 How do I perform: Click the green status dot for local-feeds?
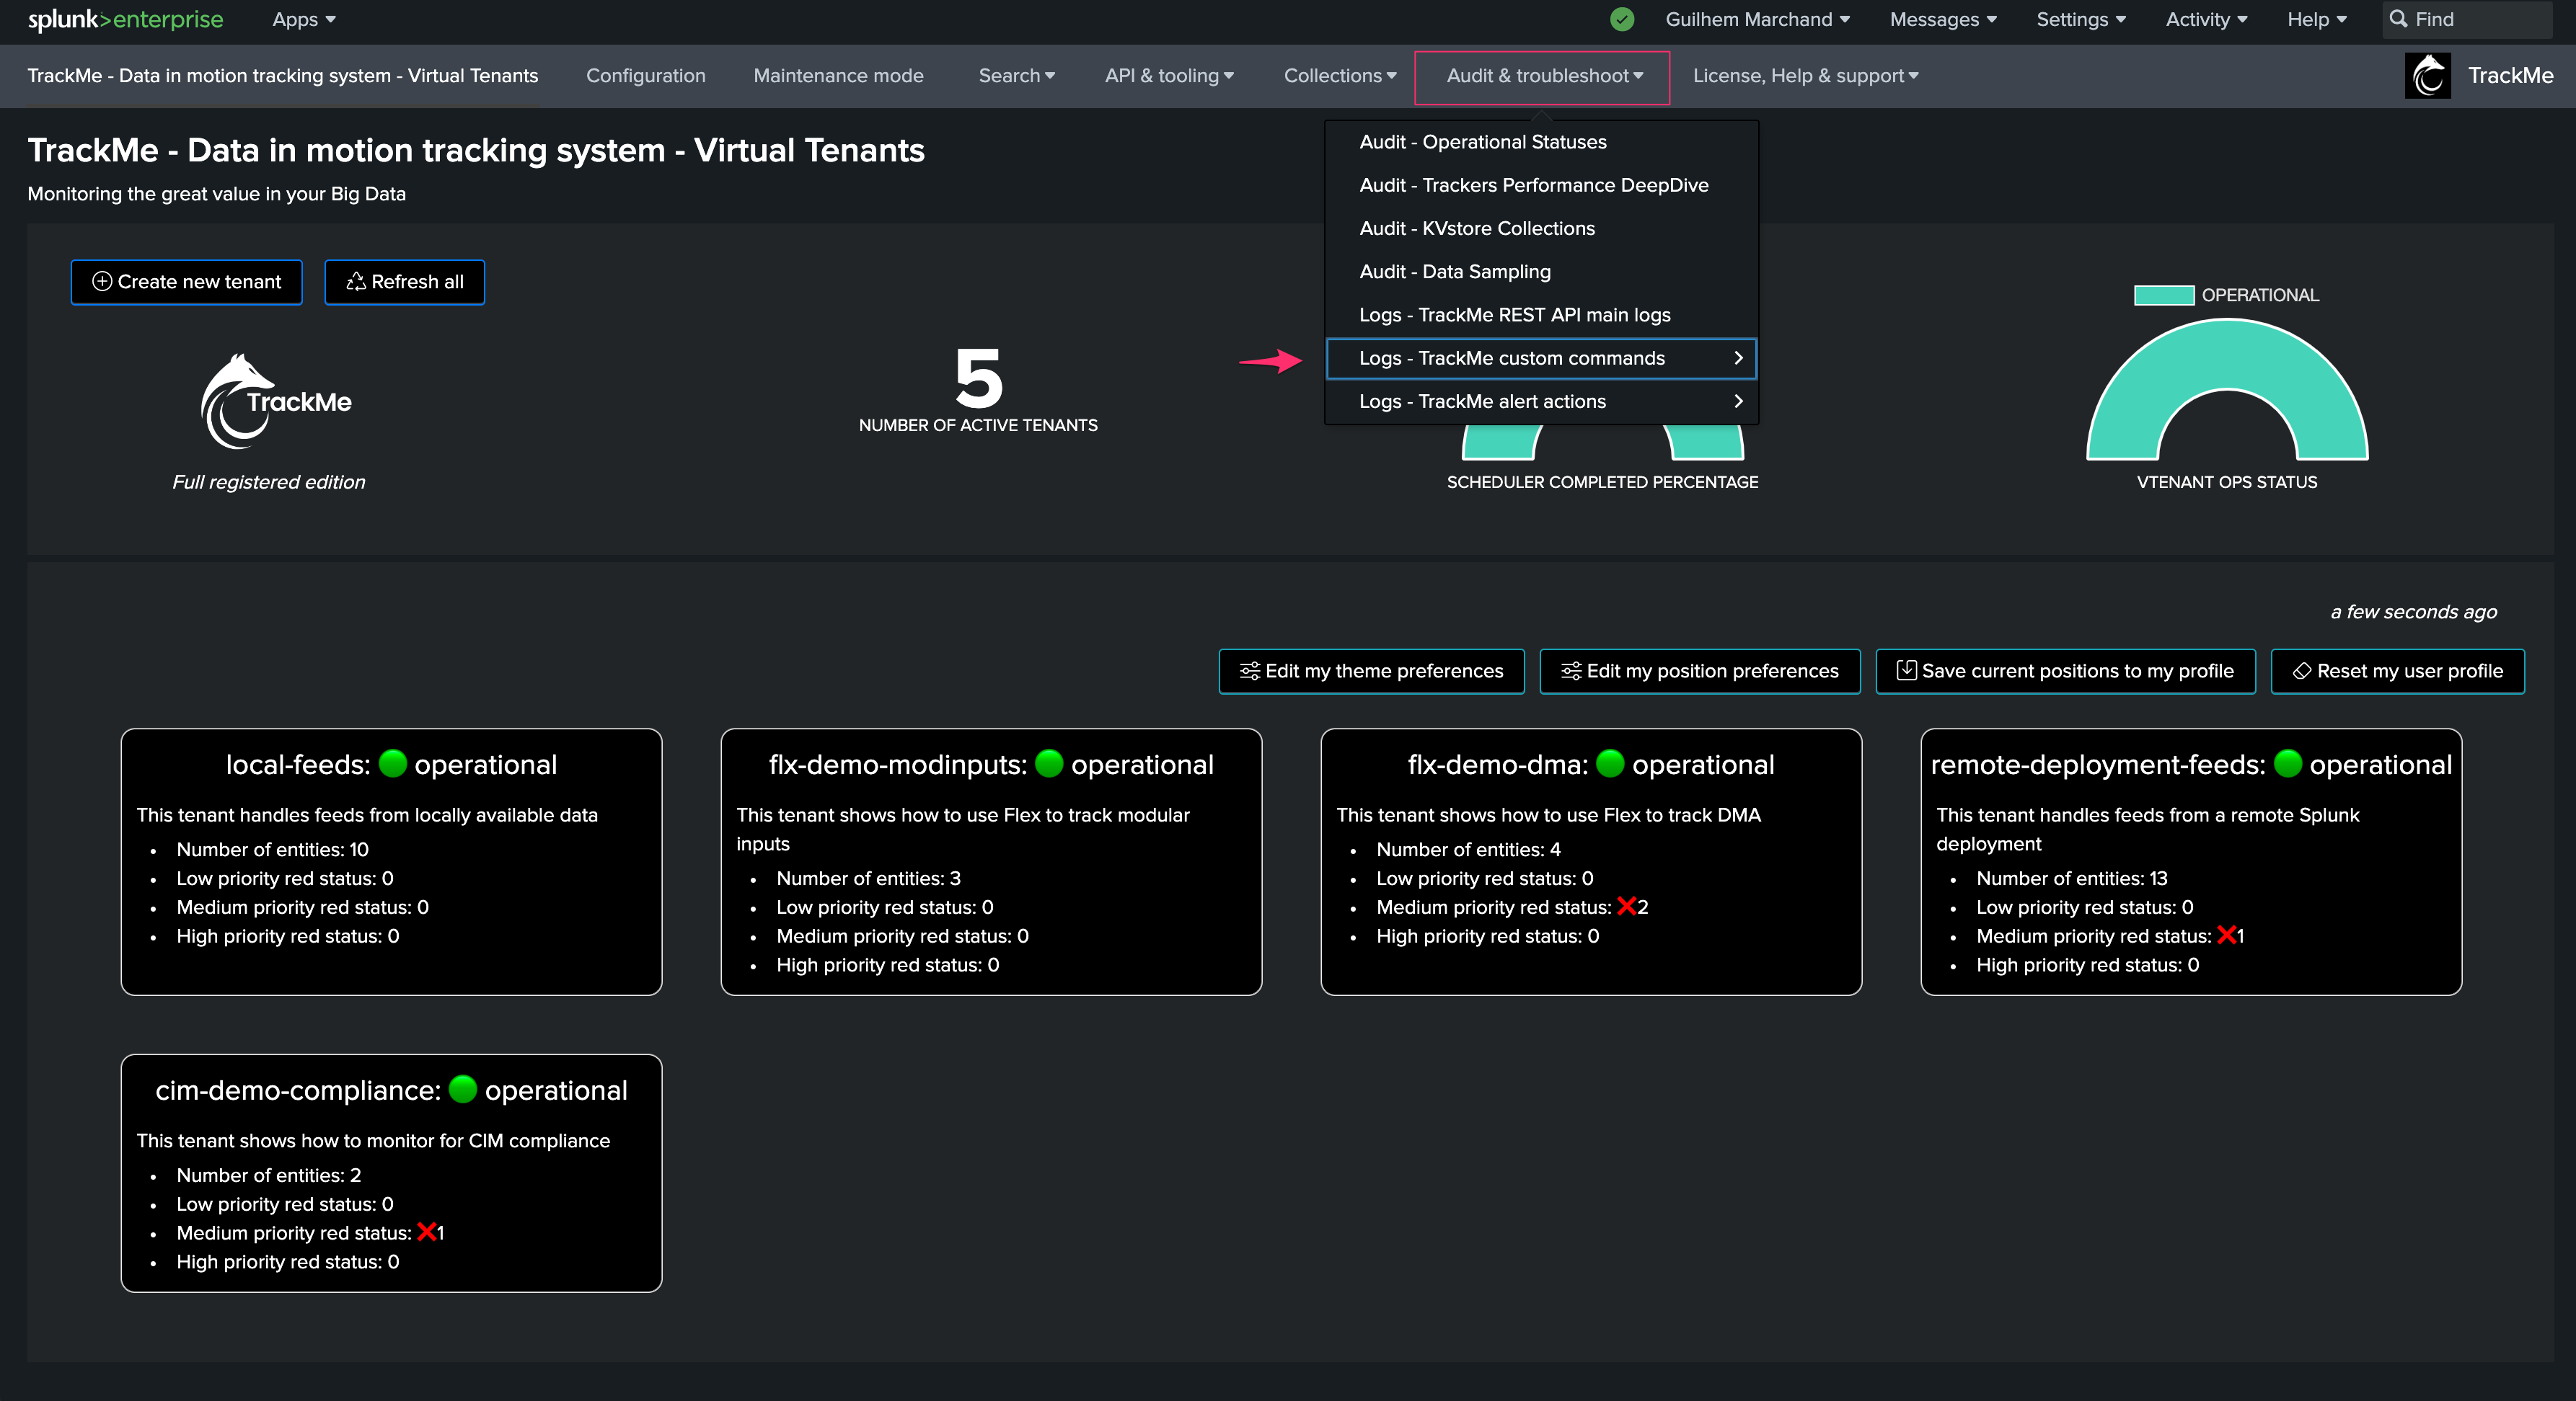(393, 763)
